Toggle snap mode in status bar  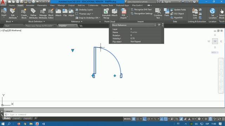coord(137,119)
